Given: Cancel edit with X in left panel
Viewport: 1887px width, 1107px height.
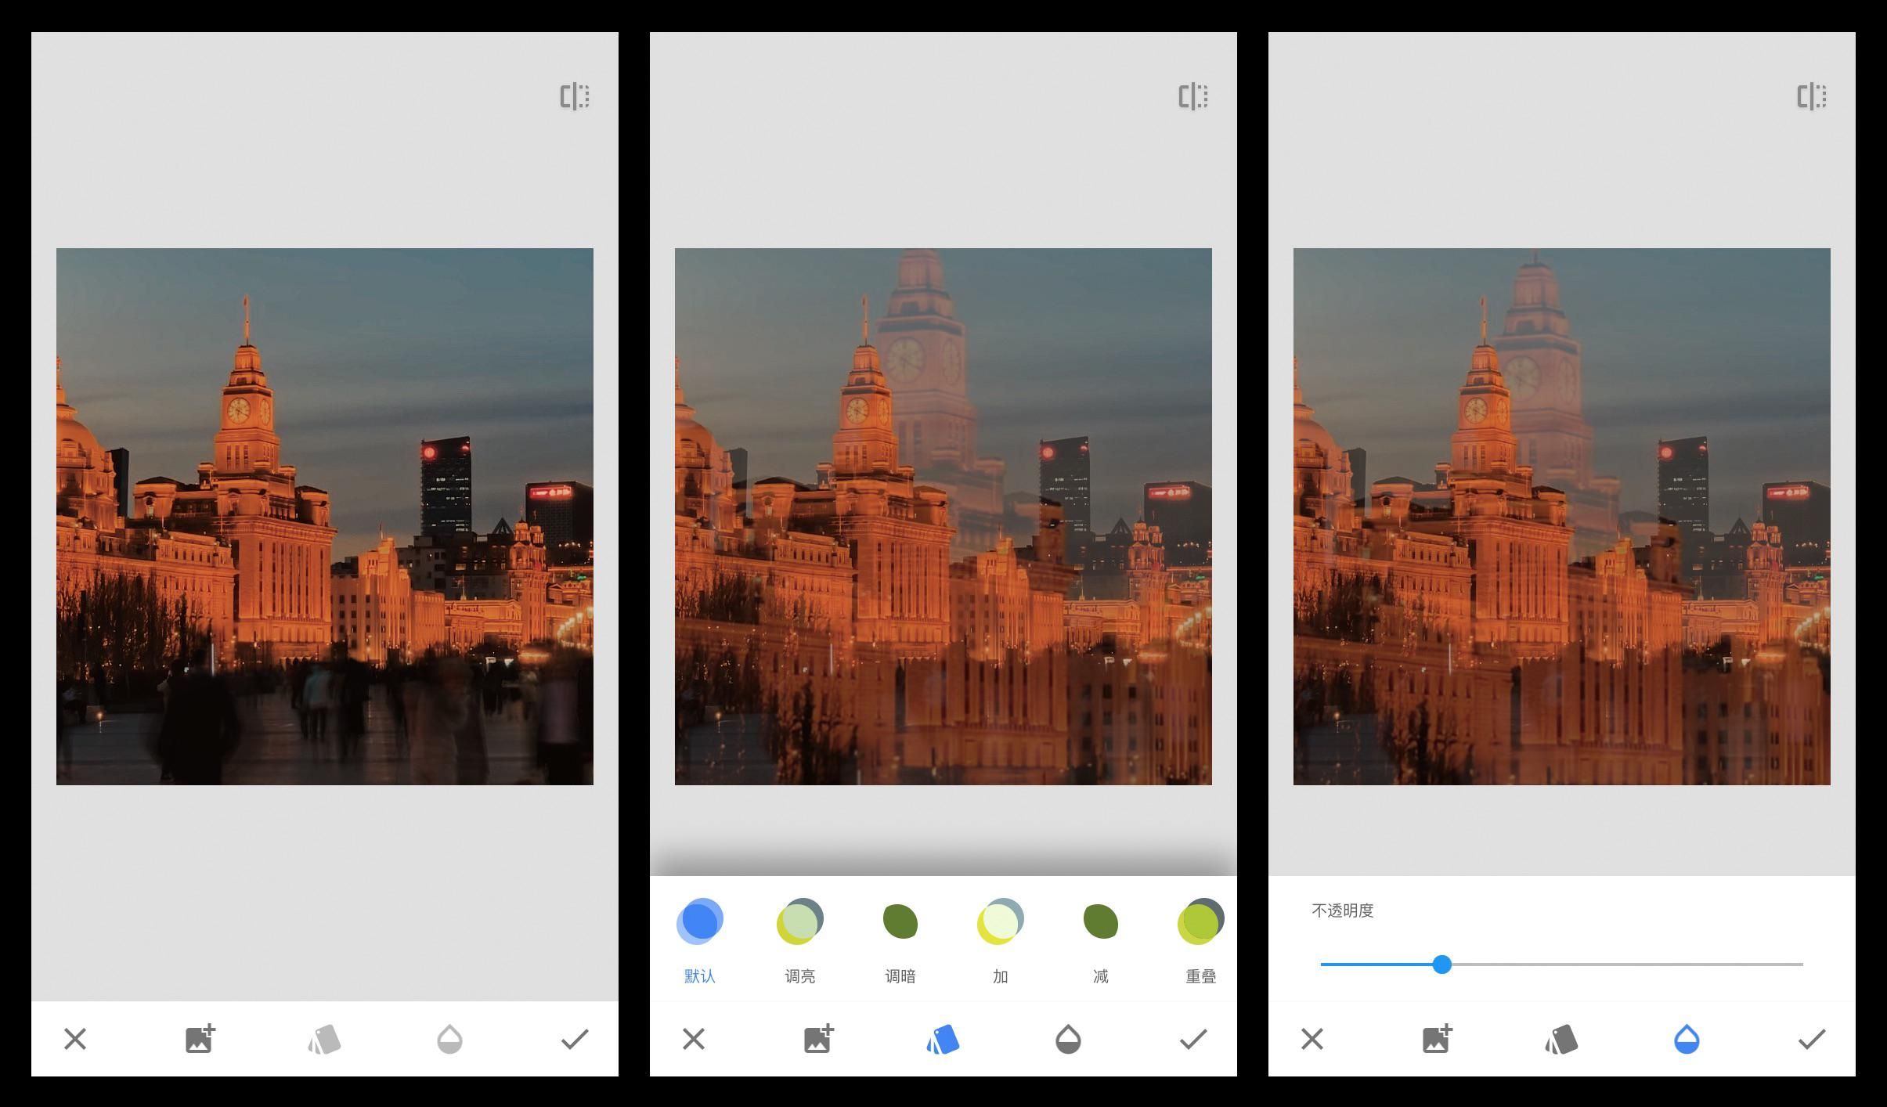Looking at the screenshot, I should tap(75, 1039).
